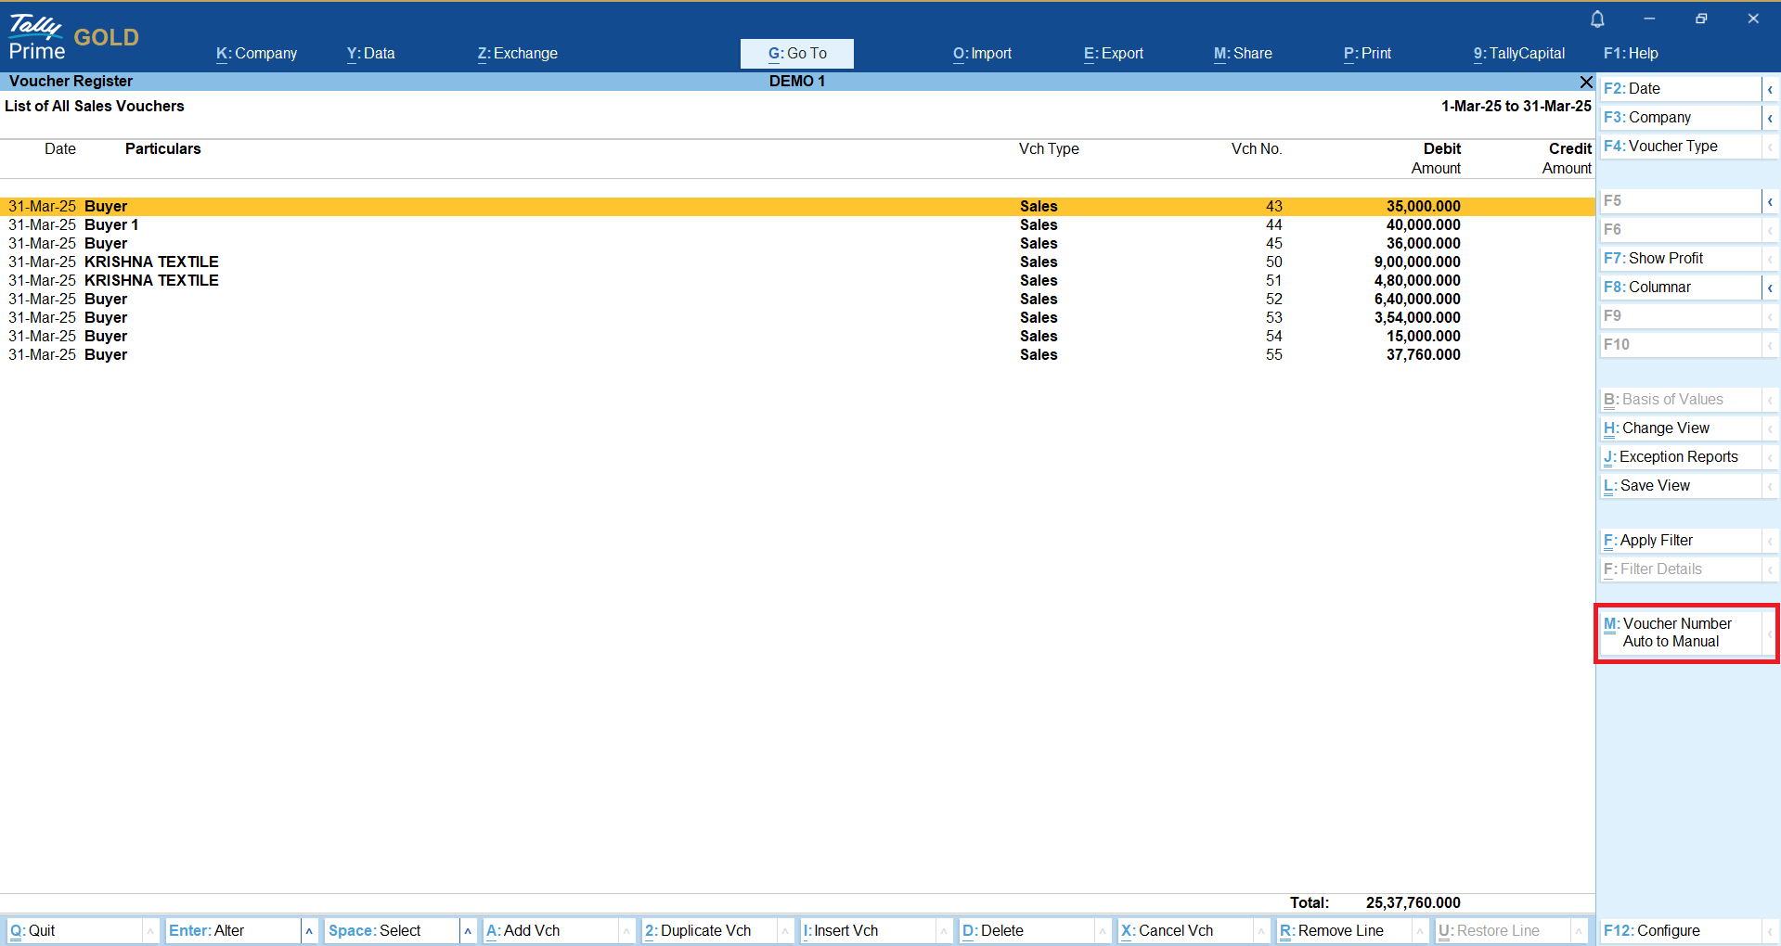Viewport: 1781px width, 946px height.
Task: Click the F: Apply Filter button
Action: pyautogui.click(x=1680, y=541)
